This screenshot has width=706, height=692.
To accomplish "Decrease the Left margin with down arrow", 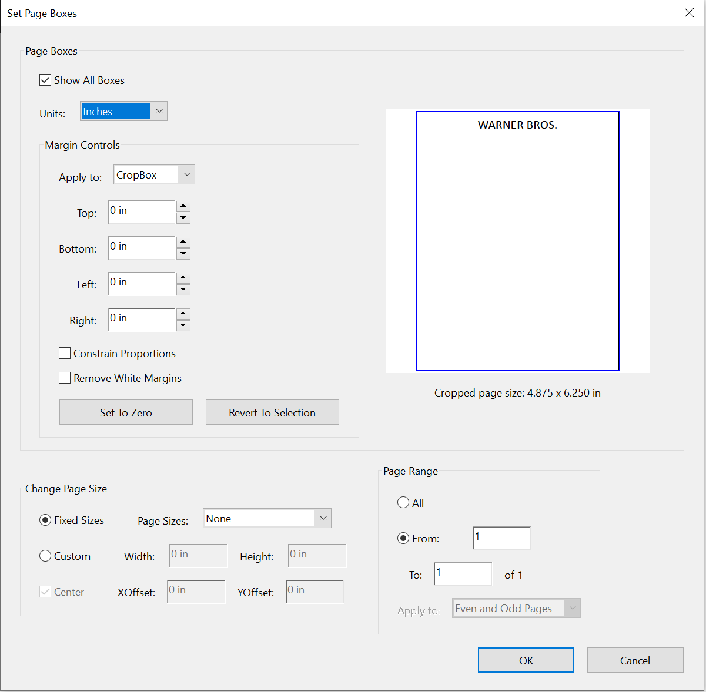I will pyautogui.click(x=183, y=290).
